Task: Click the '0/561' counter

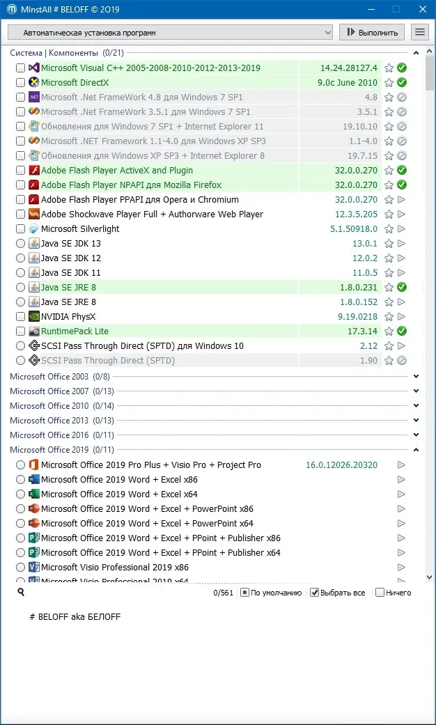Action: (x=224, y=593)
